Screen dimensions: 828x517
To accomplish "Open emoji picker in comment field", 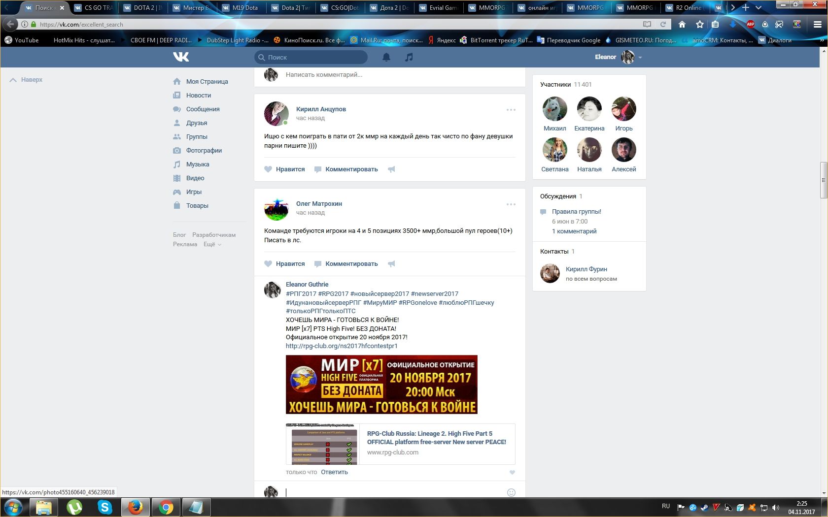I will tap(511, 492).
